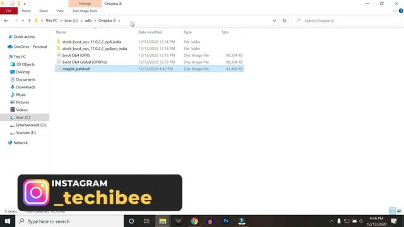Select the Manage contextual tab
404x227 pixels.
(85, 4)
